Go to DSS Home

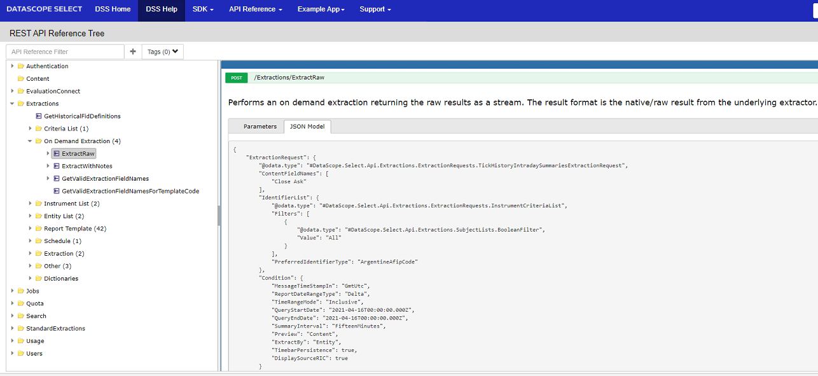pyautogui.click(x=113, y=10)
